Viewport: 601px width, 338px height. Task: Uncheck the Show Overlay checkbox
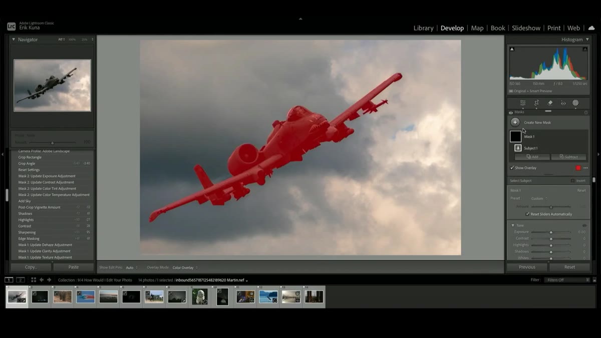(512, 168)
